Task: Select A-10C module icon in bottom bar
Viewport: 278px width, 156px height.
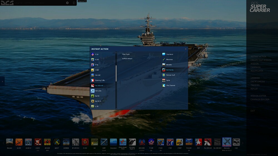Action: [19, 142]
